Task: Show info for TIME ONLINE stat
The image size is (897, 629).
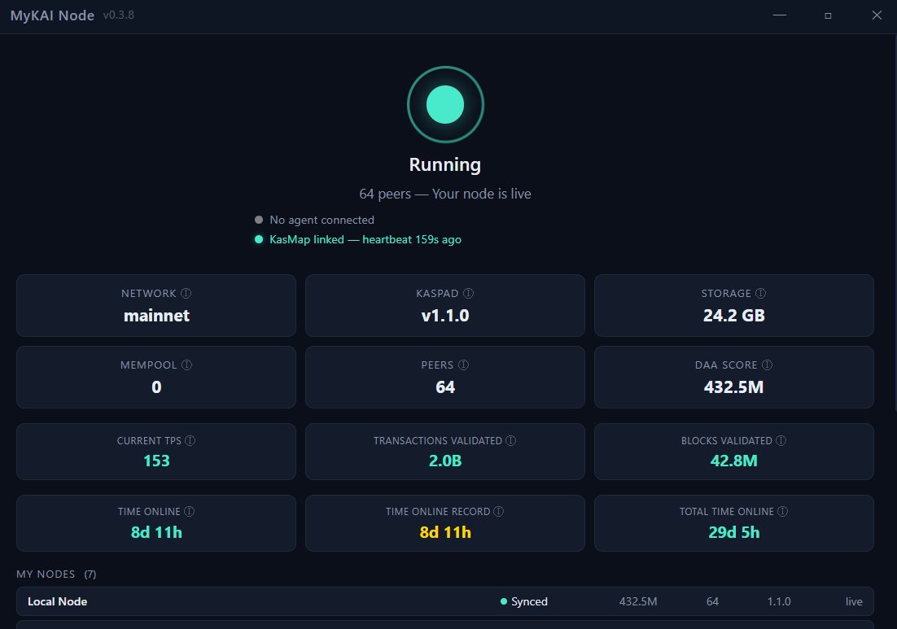Action: pyautogui.click(x=190, y=511)
